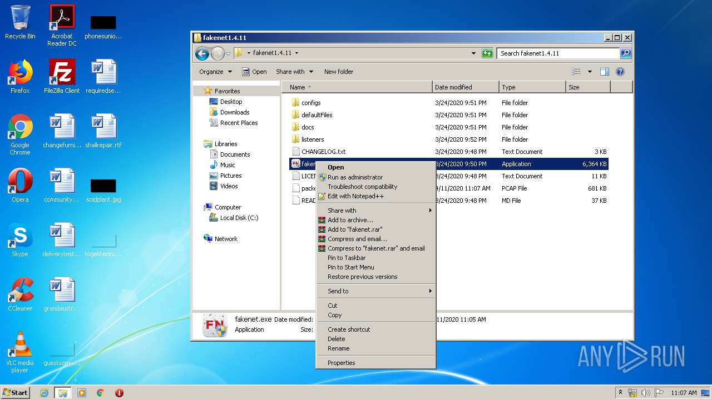The height and width of the screenshot is (400, 712).
Task: Choose Add to "fakenet.rar"
Action: 375,229
